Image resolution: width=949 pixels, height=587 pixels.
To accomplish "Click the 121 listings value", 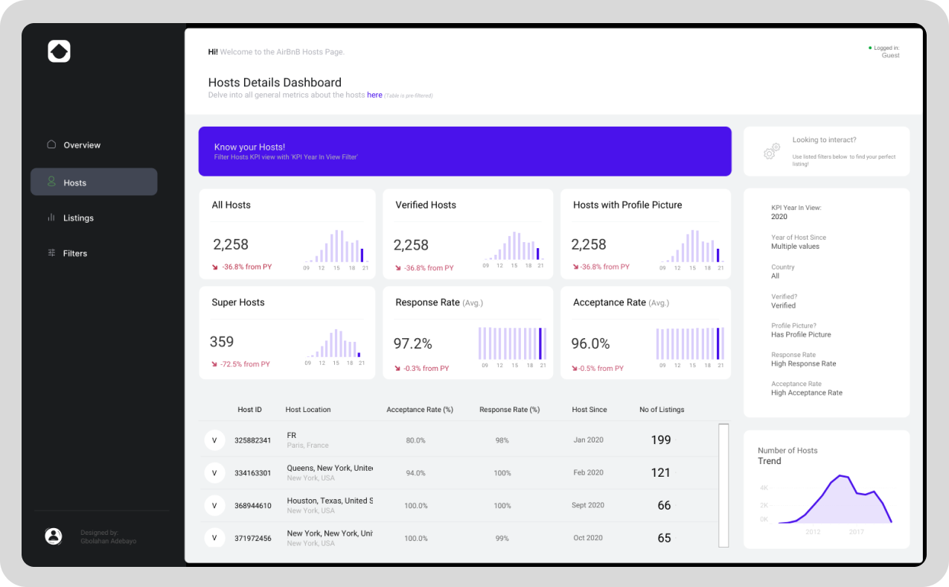I will [661, 473].
